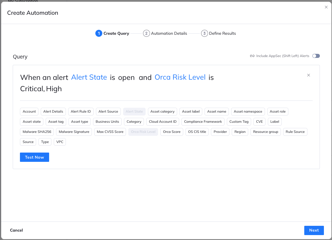Add the Asset category filter
The width and height of the screenshot is (332, 240).
pyautogui.click(x=162, y=111)
